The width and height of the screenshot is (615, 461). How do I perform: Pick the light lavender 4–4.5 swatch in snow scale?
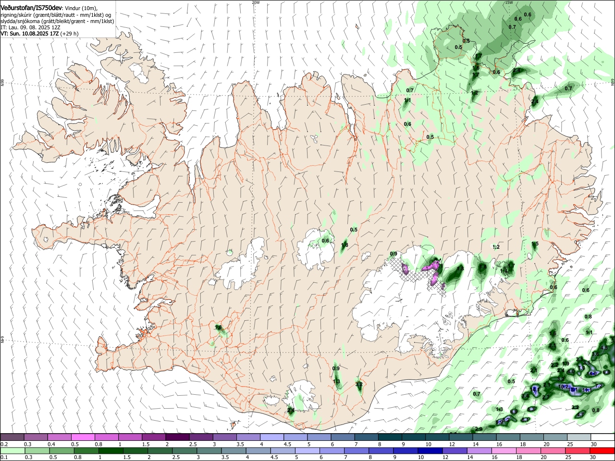272,437
